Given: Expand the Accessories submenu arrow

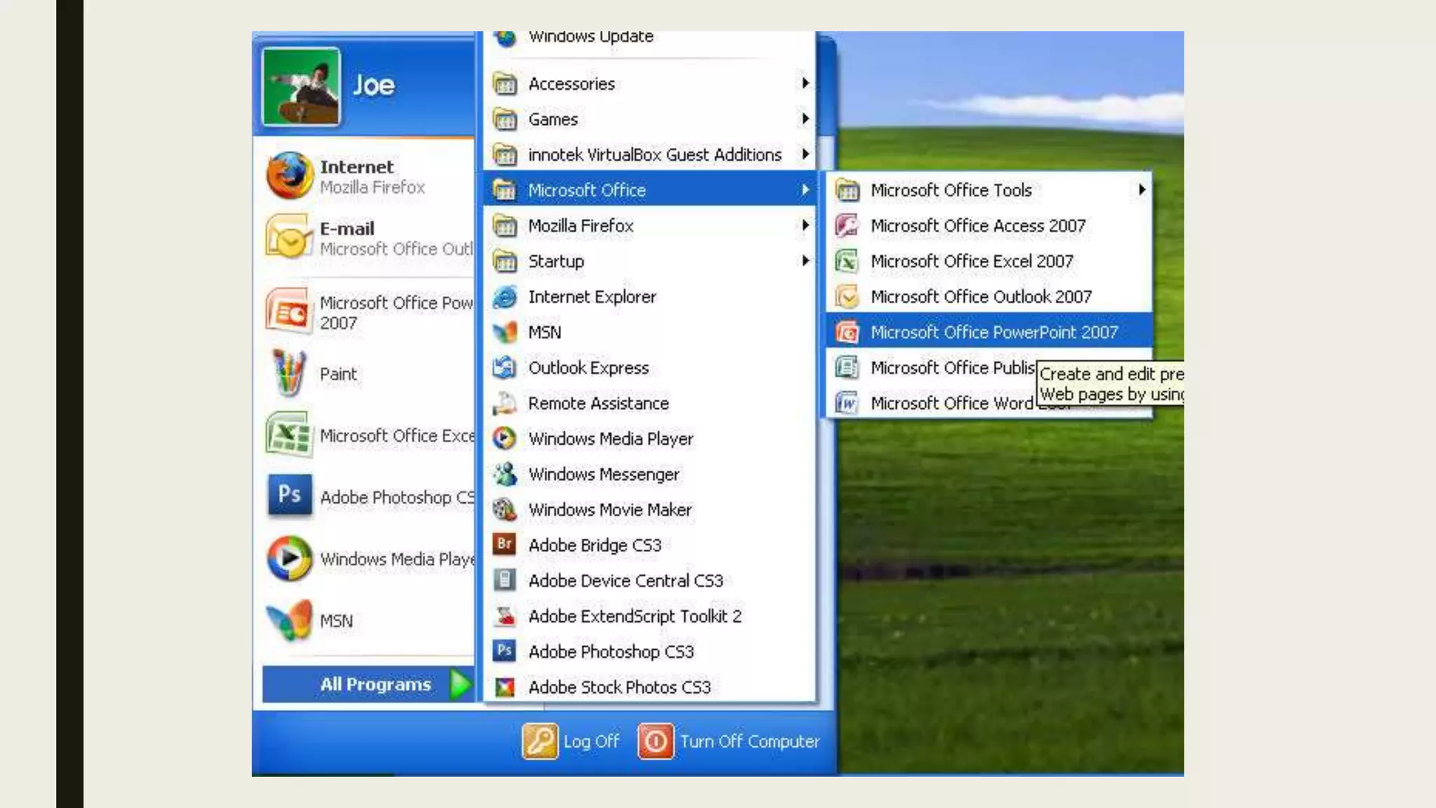Looking at the screenshot, I should click(x=805, y=83).
